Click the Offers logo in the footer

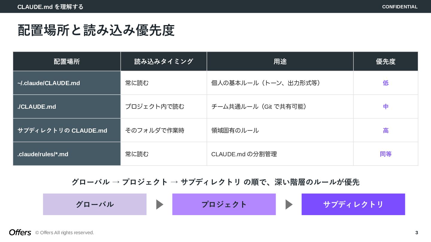[20, 232]
